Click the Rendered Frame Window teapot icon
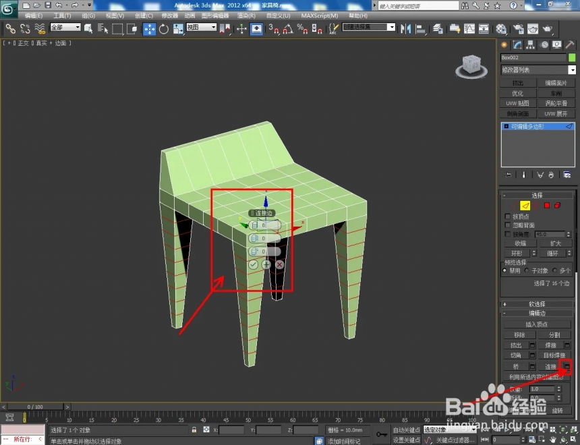This screenshot has width=580, height=445. tap(533, 29)
